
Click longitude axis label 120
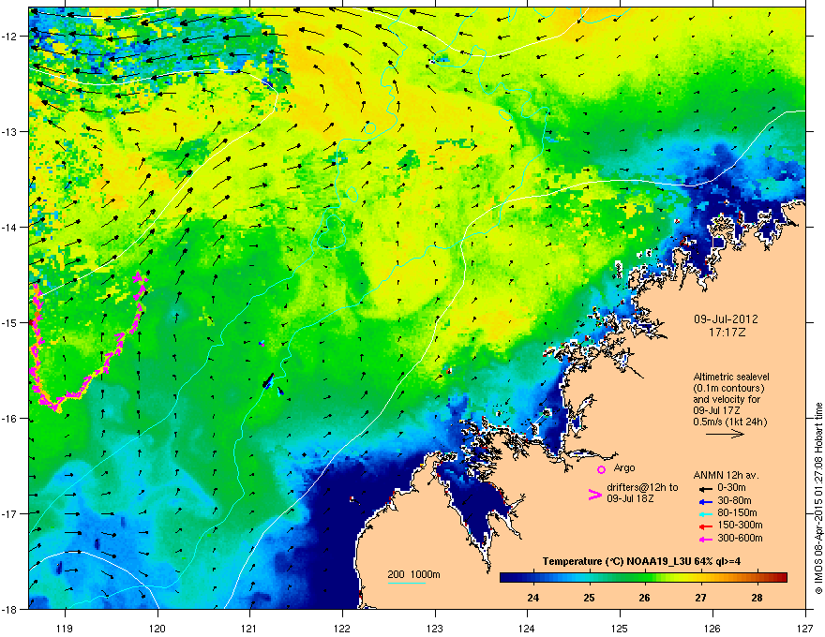pos(157,628)
